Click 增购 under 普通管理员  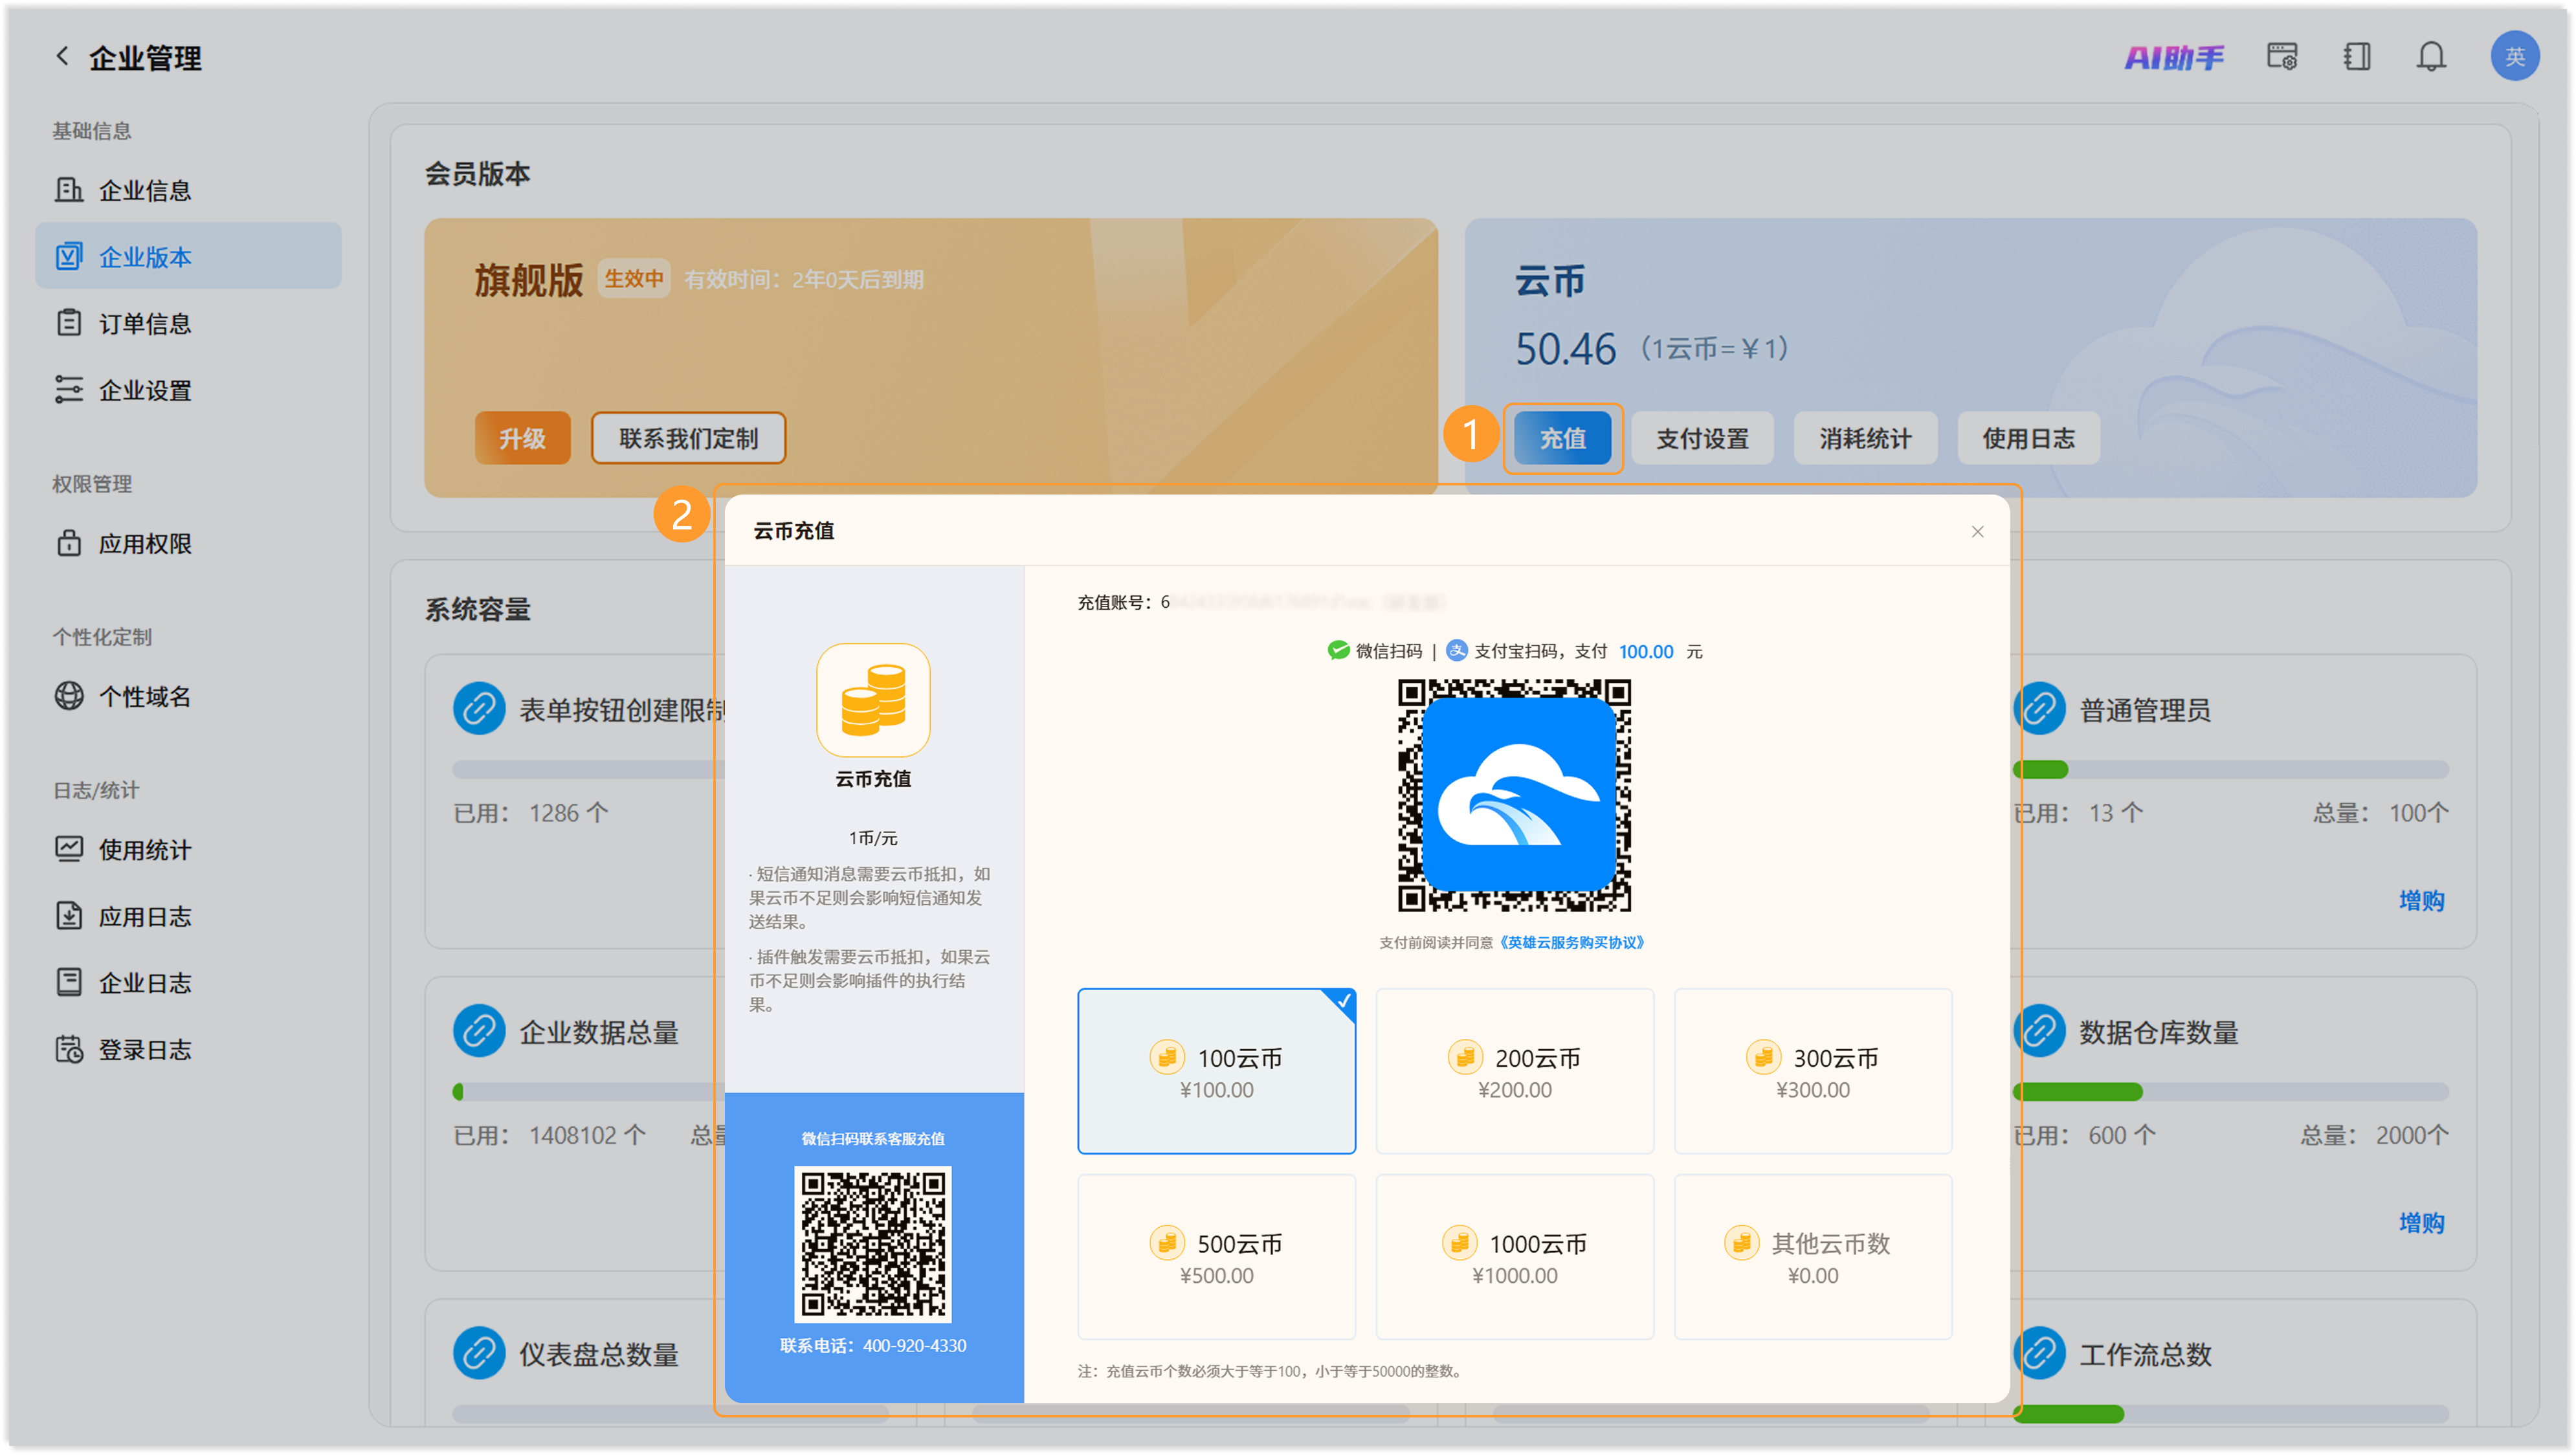[x=2421, y=900]
